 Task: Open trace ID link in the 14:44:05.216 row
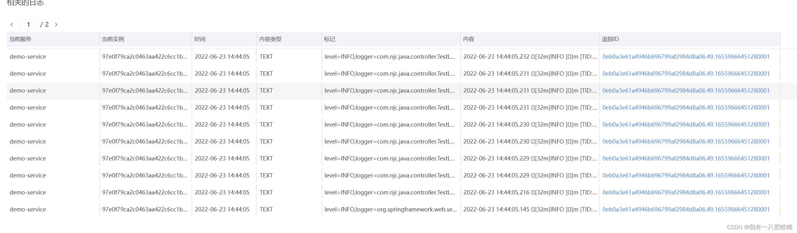tap(686, 192)
